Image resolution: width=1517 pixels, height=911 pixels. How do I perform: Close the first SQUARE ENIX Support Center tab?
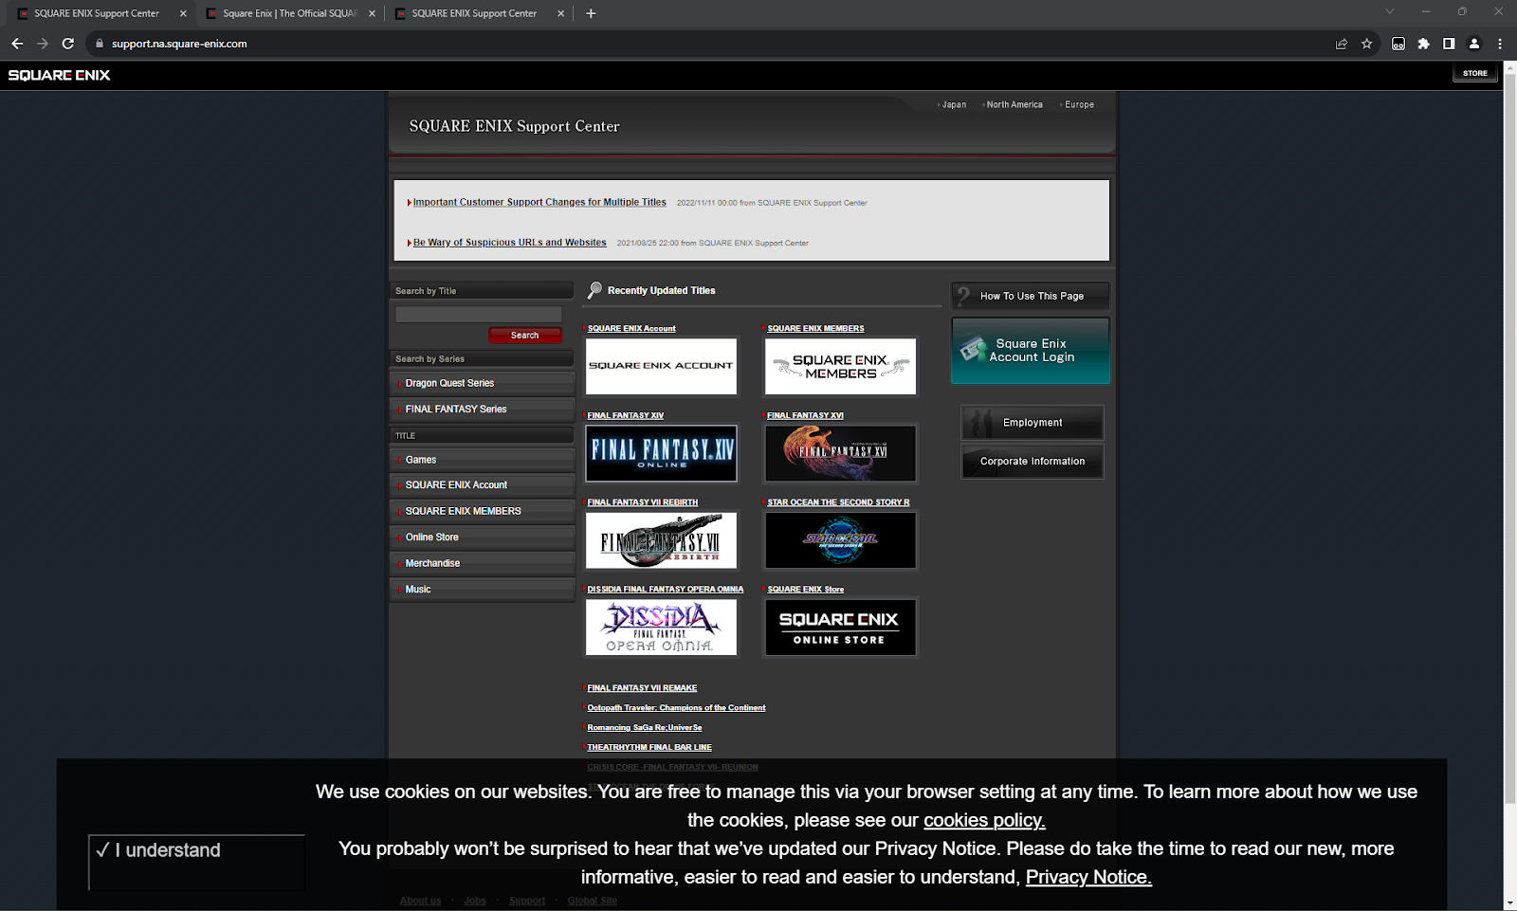(x=183, y=13)
